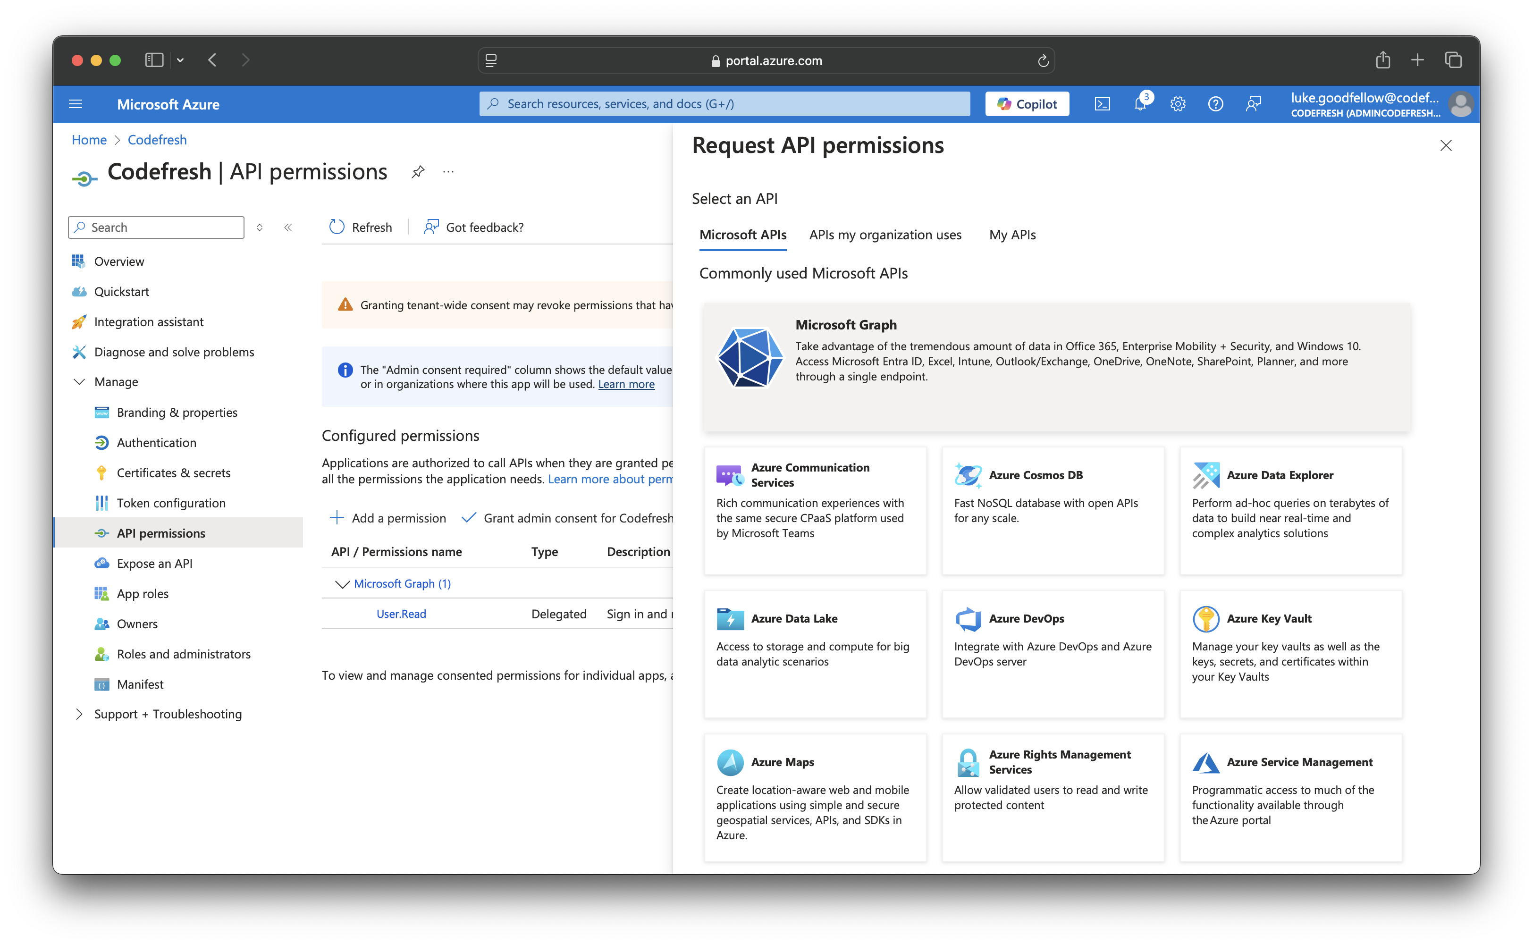
Task: Select the Microsoft Graph API card
Action: (x=1056, y=366)
